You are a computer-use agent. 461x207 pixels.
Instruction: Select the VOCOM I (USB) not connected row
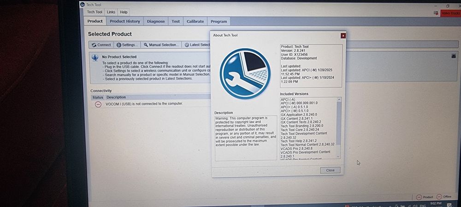click(151, 104)
